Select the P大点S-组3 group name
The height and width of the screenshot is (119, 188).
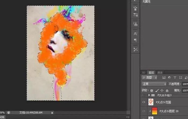[164, 95]
